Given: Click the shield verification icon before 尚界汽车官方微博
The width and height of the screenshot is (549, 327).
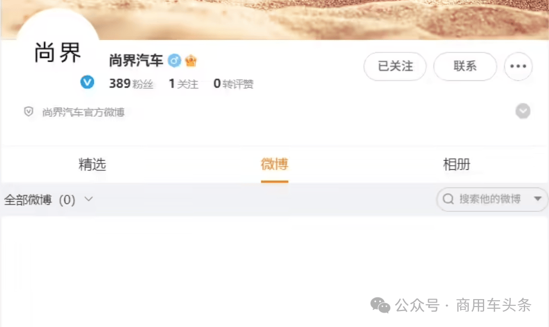Looking at the screenshot, I should click(x=28, y=112).
